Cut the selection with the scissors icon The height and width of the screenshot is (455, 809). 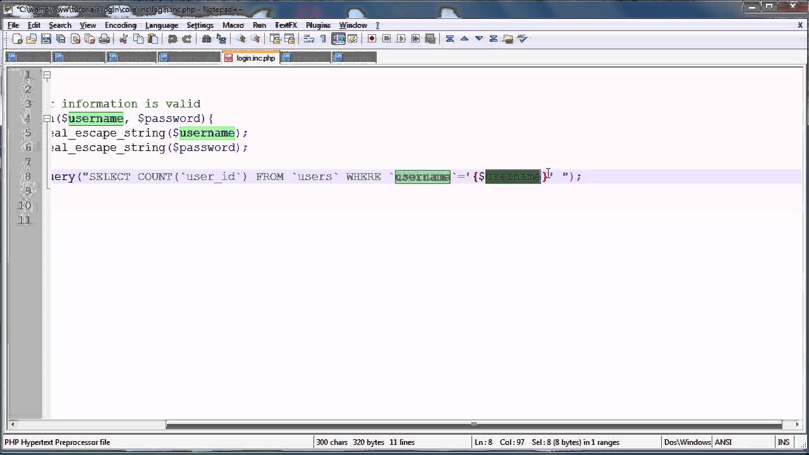point(124,39)
